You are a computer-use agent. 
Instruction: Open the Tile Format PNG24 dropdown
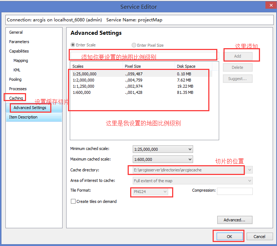click(x=150, y=192)
